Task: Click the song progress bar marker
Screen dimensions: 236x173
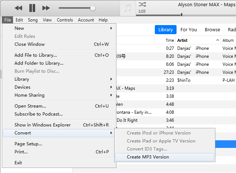Action: (x=182, y=15)
